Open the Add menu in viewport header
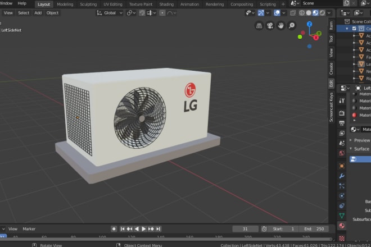This screenshot has height=247, width=371. pyautogui.click(x=38, y=12)
